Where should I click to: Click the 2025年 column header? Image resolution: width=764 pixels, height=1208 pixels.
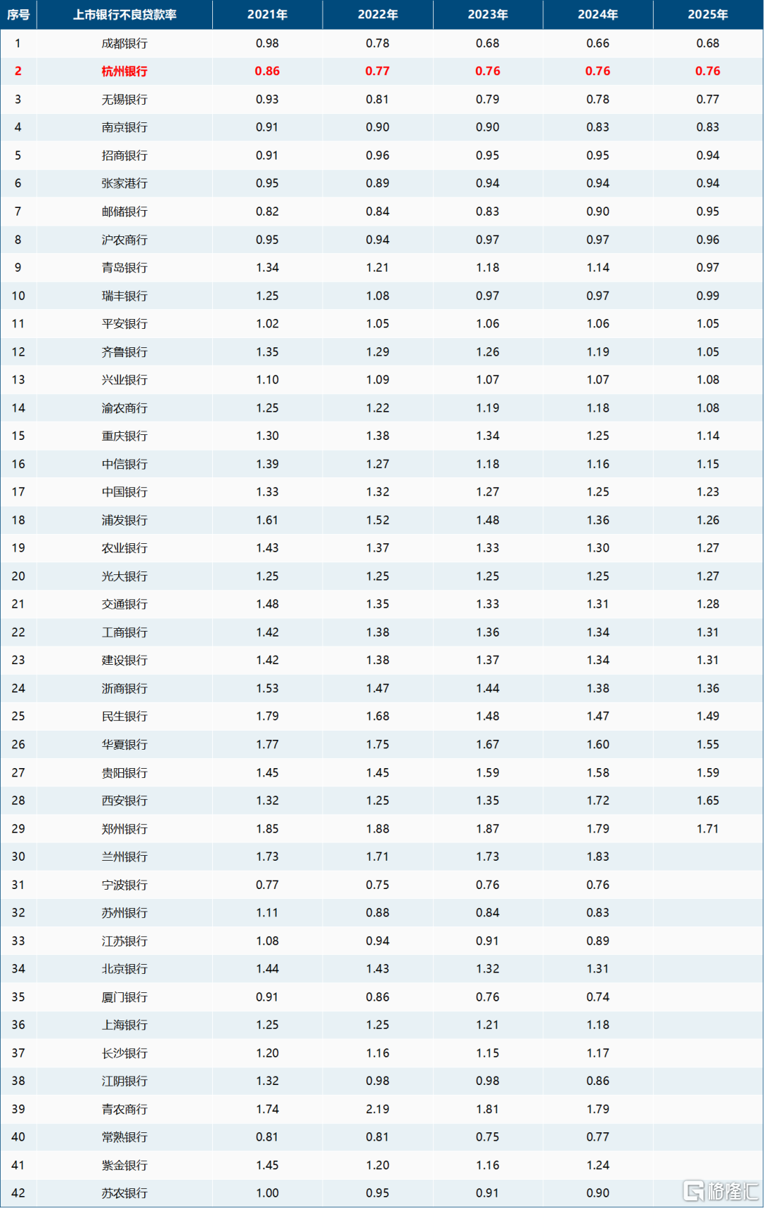click(708, 15)
